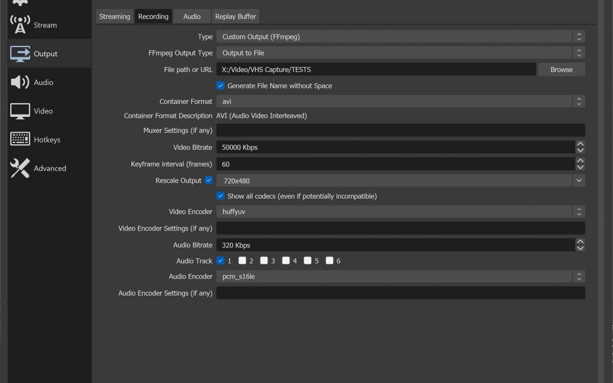
Task: Click the Browse button for file path
Action: point(561,69)
